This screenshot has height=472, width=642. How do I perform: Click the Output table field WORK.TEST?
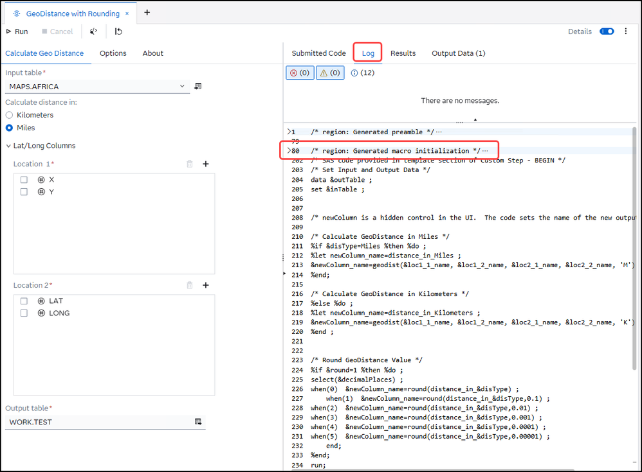[98, 422]
